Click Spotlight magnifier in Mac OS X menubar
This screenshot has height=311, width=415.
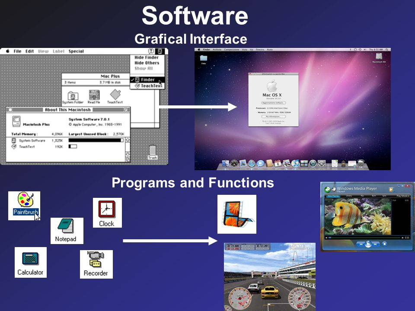(386, 49)
